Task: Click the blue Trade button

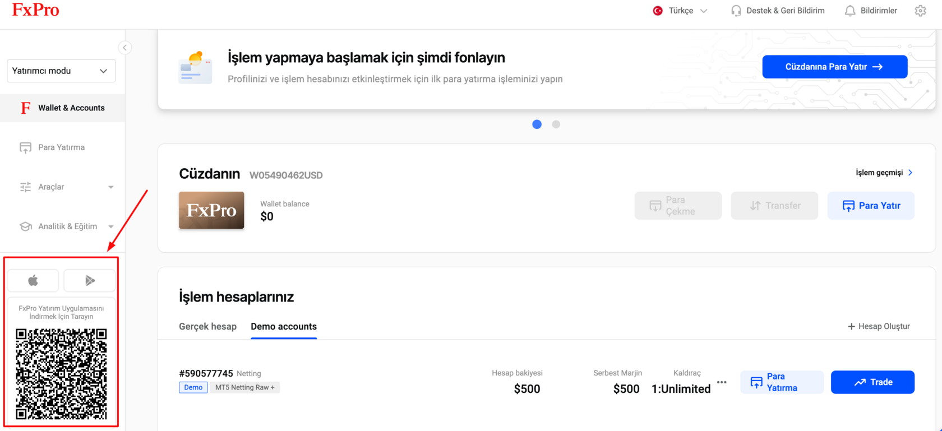Action: coord(872,382)
